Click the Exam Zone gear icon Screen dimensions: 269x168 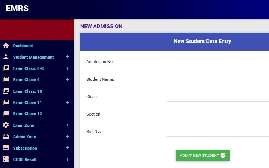[6, 125]
